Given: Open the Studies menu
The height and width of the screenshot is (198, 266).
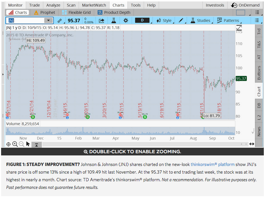Looking at the screenshot, I should point(200,20).
